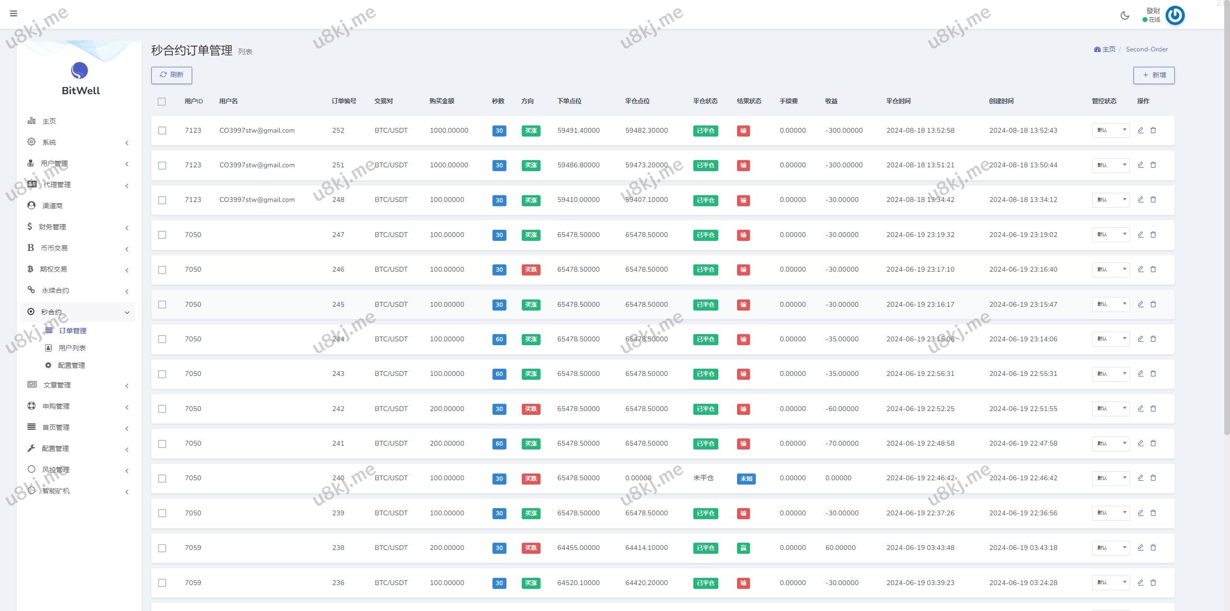1230x611 pixels.
Task: Tick the select-all checkbox in the table header
Action: [161, 101]
